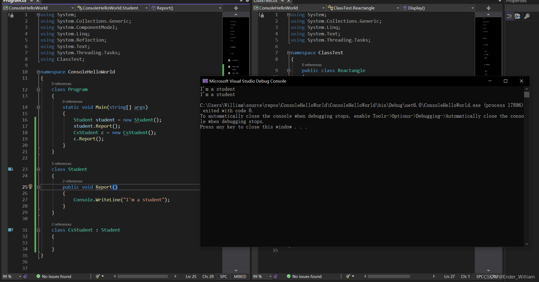Click the Alphabetical sort icon in Properties panel
This screenshot has height=282, width=539.
coord(517,16)
